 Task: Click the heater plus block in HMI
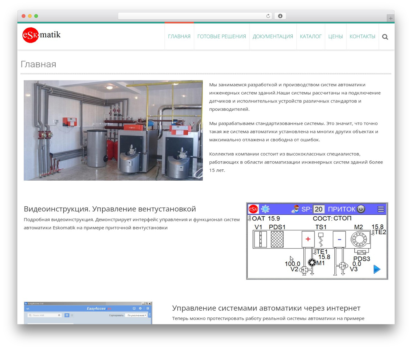click(308, 239)
